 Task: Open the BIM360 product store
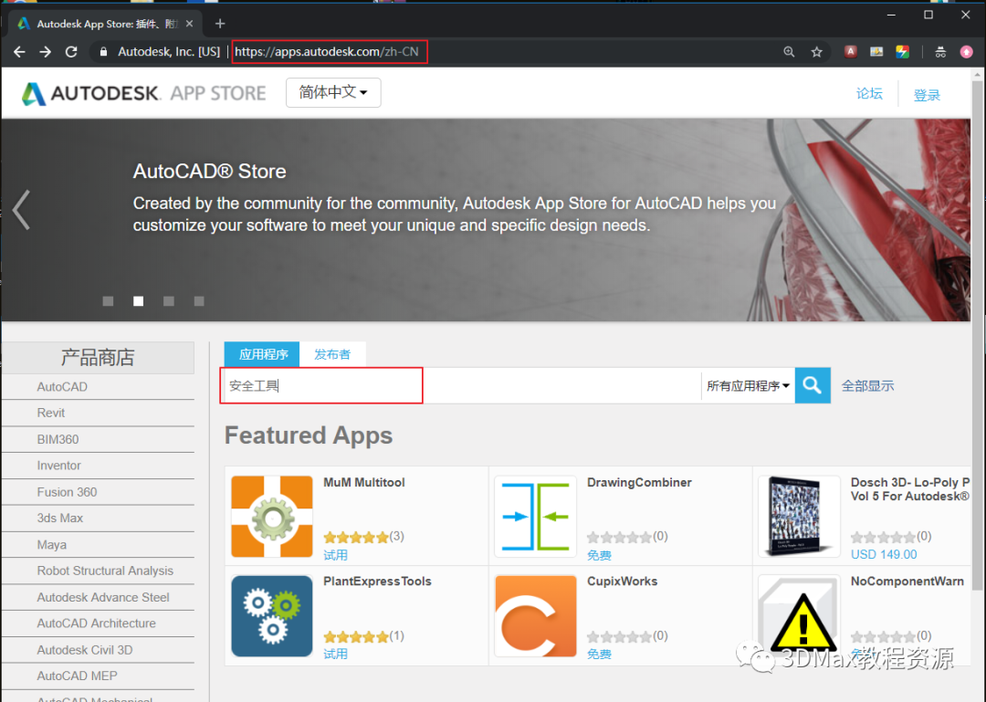(58, 439)
